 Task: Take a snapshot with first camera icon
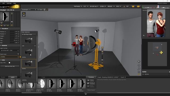(x=133, y=6)
